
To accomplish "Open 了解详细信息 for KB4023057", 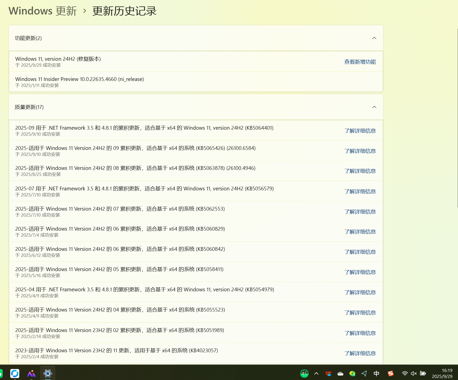I will pyautogui.click(x=360, y=353).
